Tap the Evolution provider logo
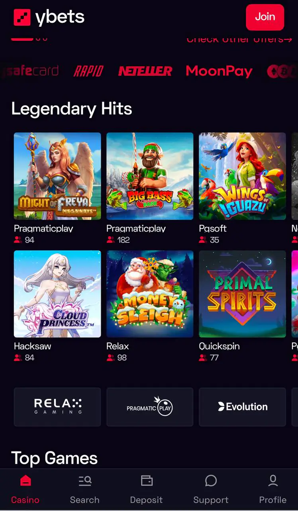 pos(242,407)
